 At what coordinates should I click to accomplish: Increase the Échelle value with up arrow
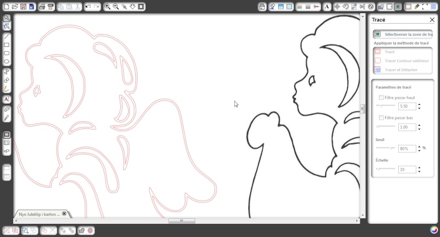click(x=419, y=168)
